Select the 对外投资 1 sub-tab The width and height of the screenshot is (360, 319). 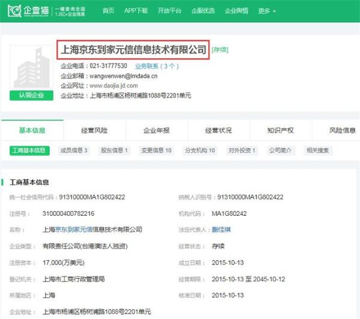point(242,151)
